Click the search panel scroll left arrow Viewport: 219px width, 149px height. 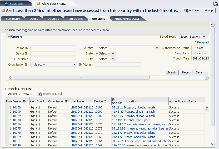[10, 77]
